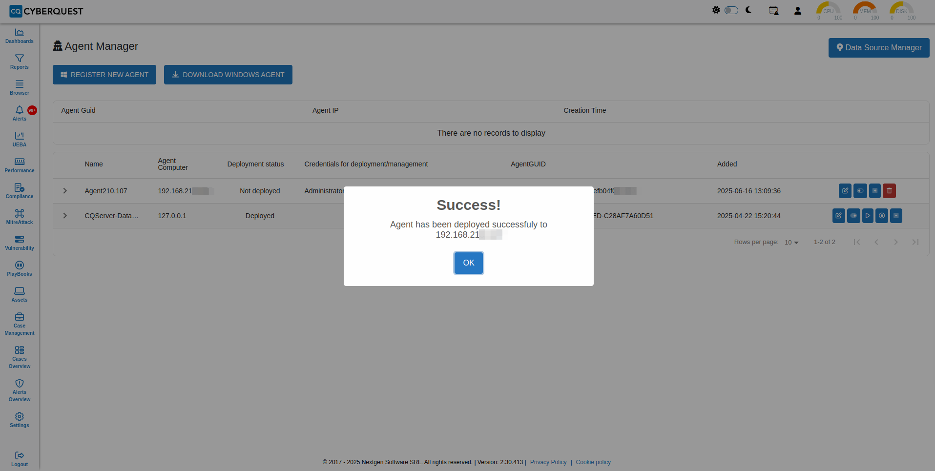Open the calendar alert icon in header
This screenshot has height=471, width=935.
click(773, 11)
